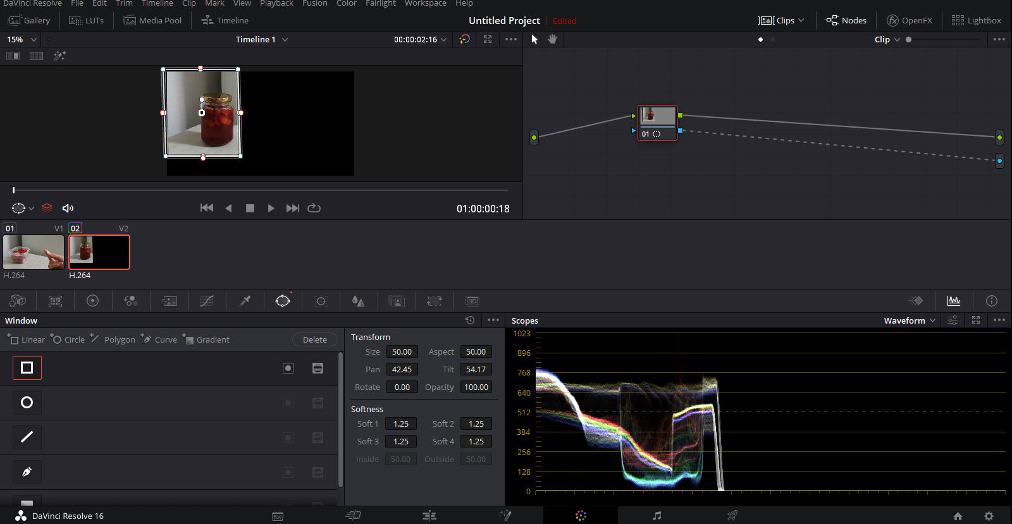The image size is (1012, 524).
Task: Enable the split screen viewer mode
Action: 37,56
